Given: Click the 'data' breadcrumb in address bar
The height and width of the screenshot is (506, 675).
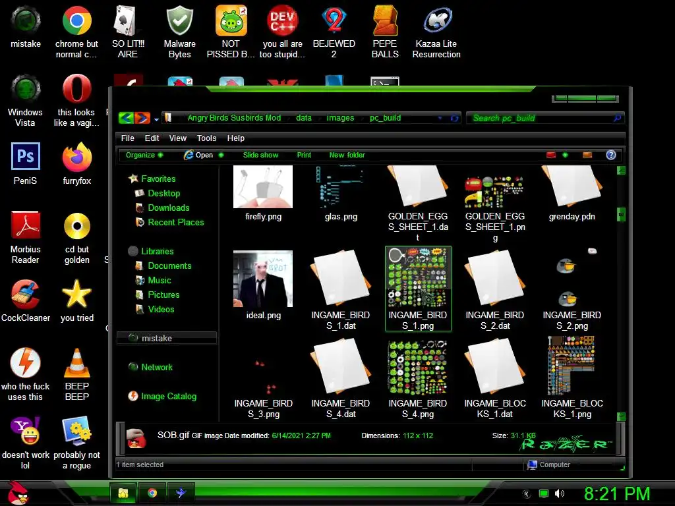Looking at the screenshot, I should [303, 118].
